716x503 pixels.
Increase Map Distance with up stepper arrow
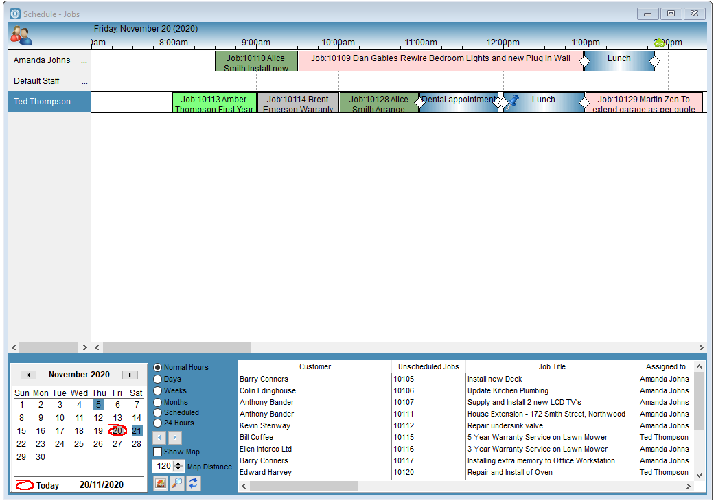pyautogui.click(x=178, y=464)
